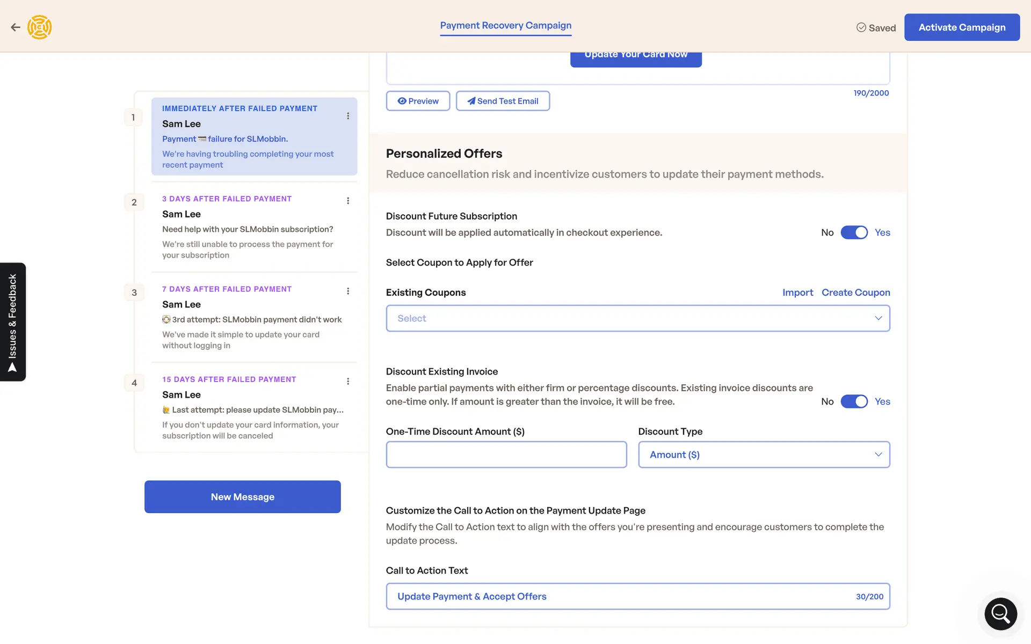
Task: Click the Import coupons link
Action: click(797, 292)
